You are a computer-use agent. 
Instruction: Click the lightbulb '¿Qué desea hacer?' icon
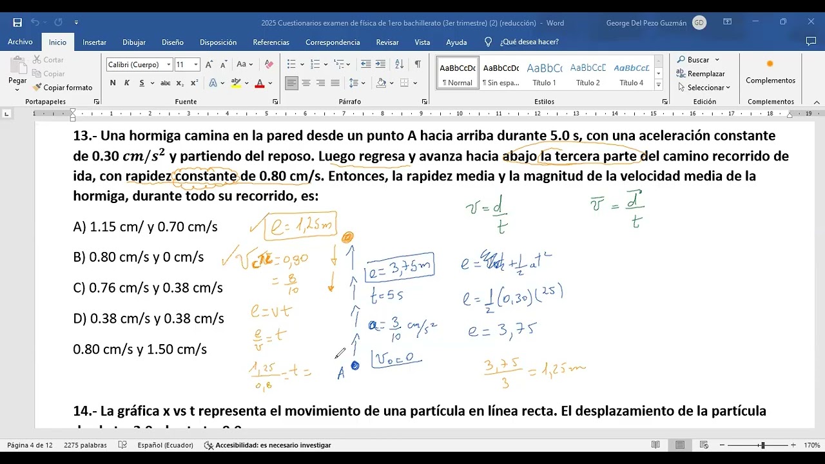pos(489,42)
